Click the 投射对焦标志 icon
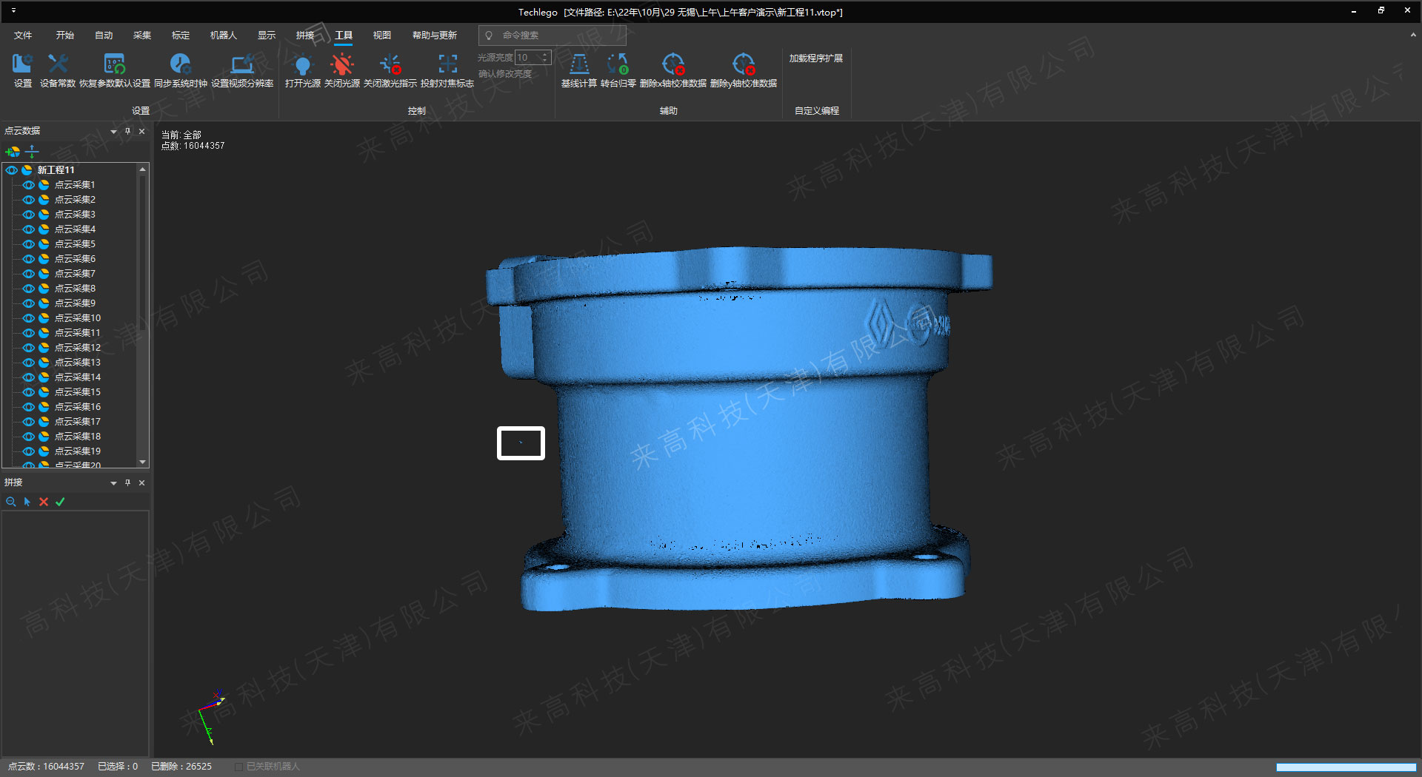1422x777 pixels. 447,65
